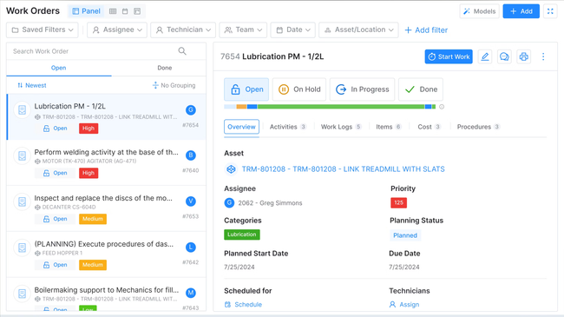This screenshot has height=317, width=564.
Task: Click document icon of Boilermaking support row
Action: tap(22, 294)
